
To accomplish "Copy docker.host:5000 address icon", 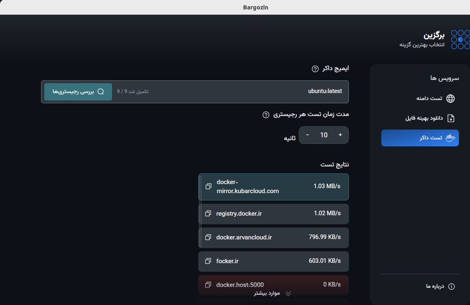I will [x=208, y=285].
